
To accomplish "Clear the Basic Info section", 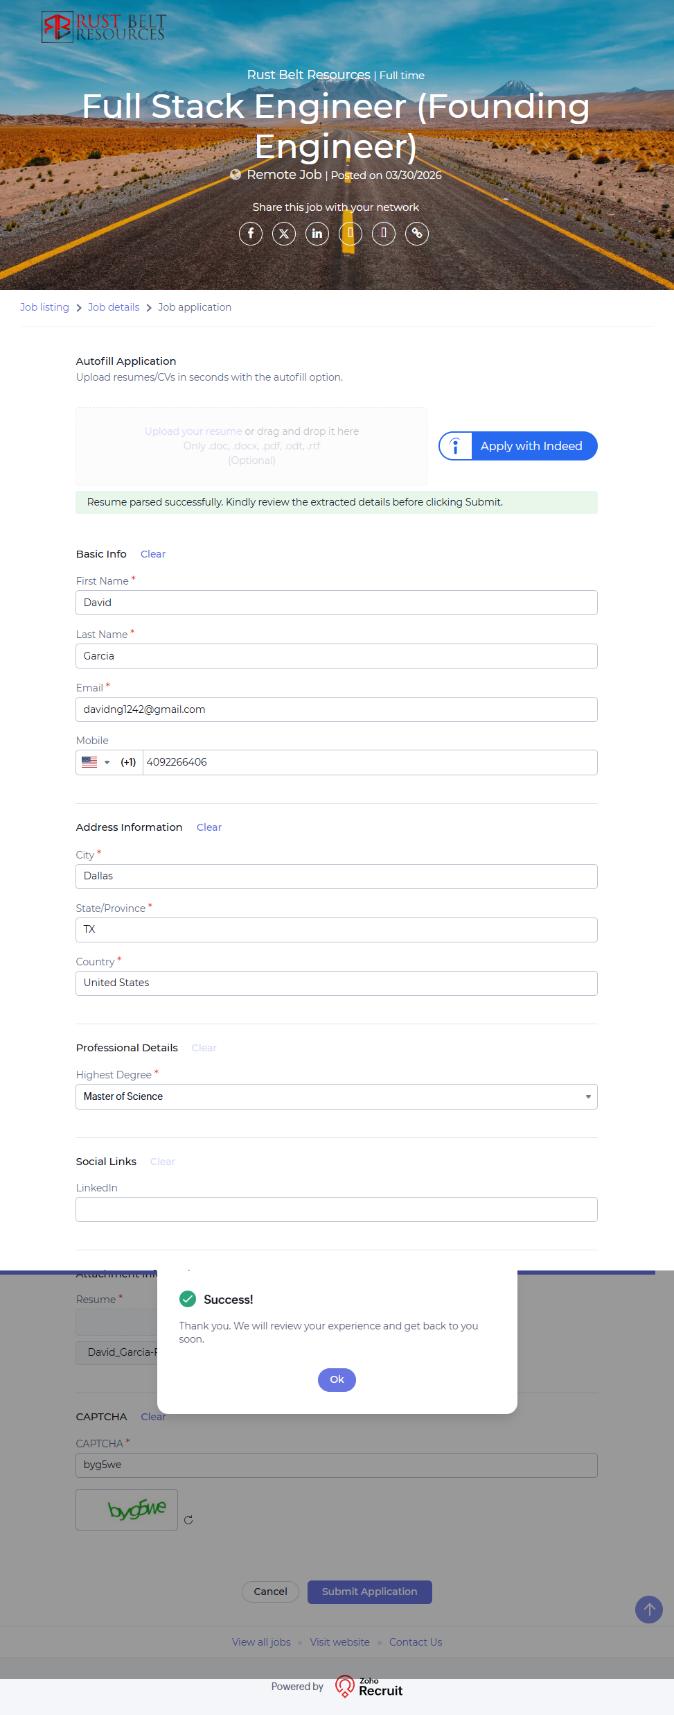I will pos(153,554).
